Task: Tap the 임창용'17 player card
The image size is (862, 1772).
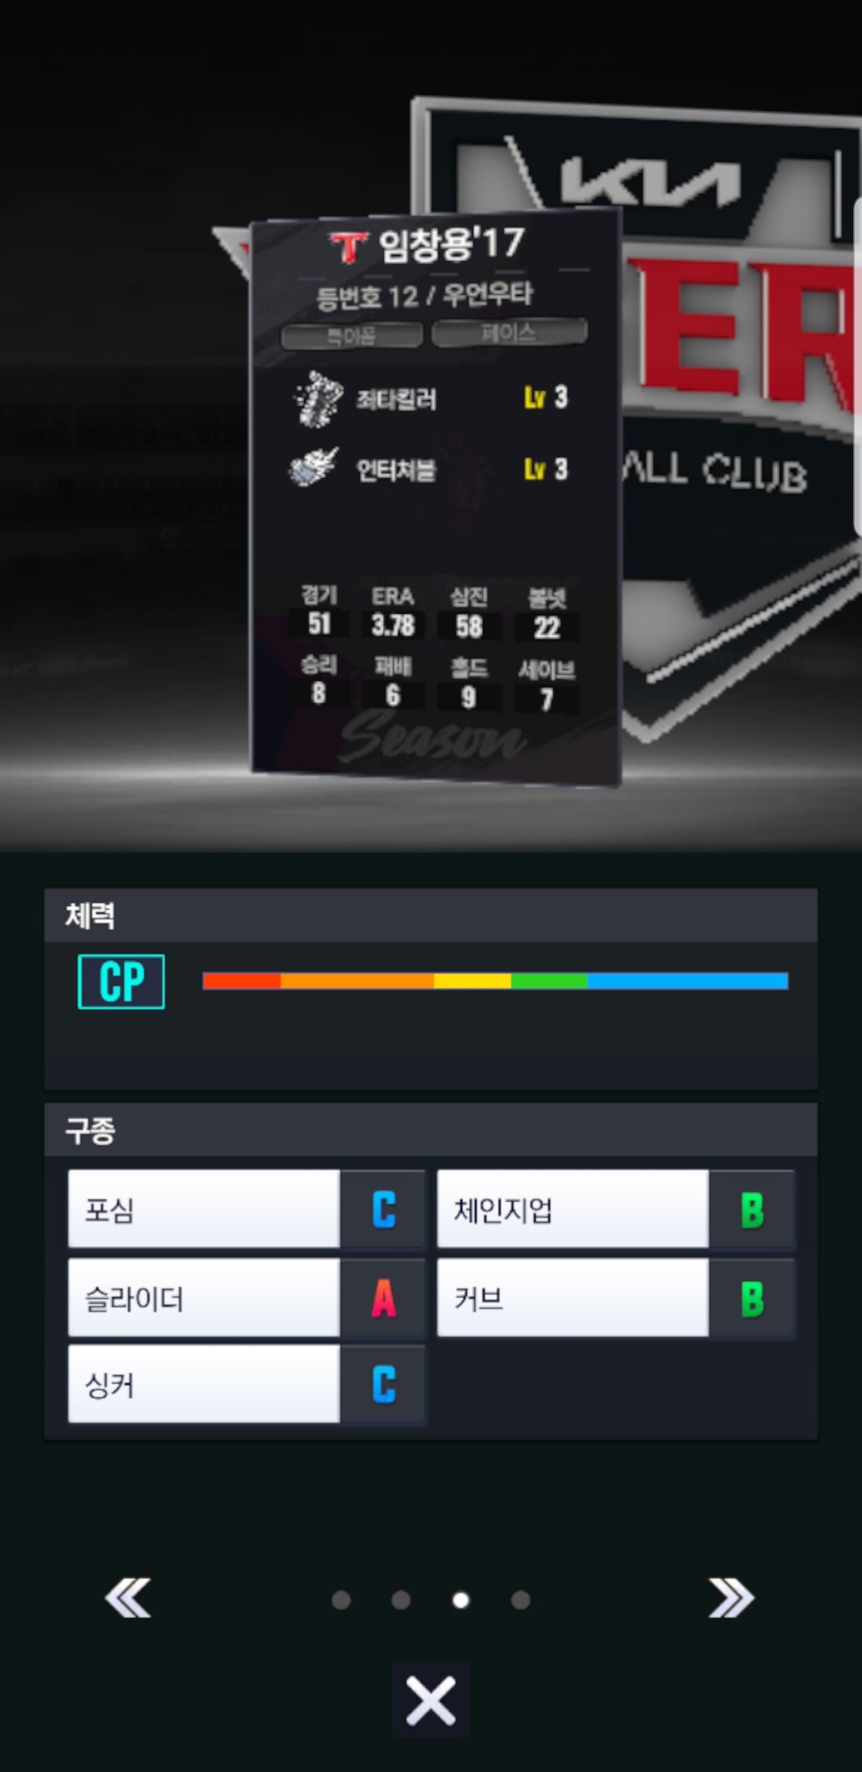Action: point(436,499)
